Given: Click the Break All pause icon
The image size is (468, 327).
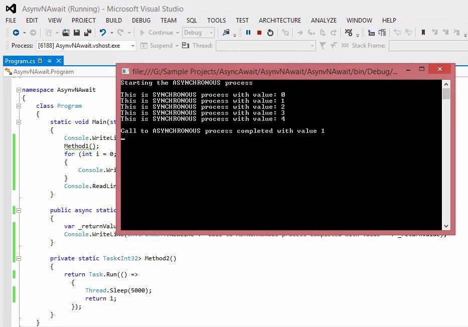Looking at the screenshot, I should 248,33.
